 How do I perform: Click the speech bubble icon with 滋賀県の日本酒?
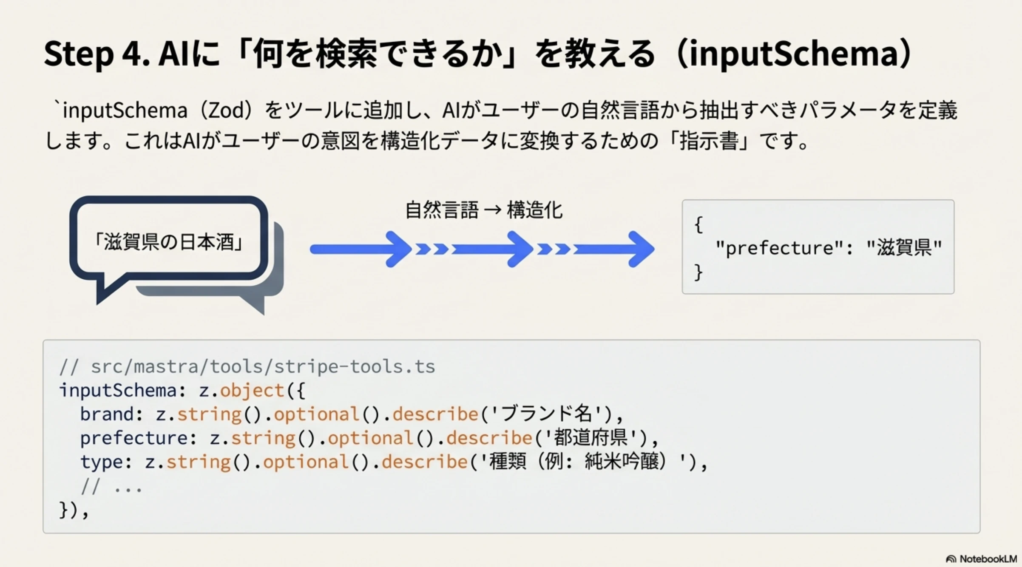click(x=176, y=255)
